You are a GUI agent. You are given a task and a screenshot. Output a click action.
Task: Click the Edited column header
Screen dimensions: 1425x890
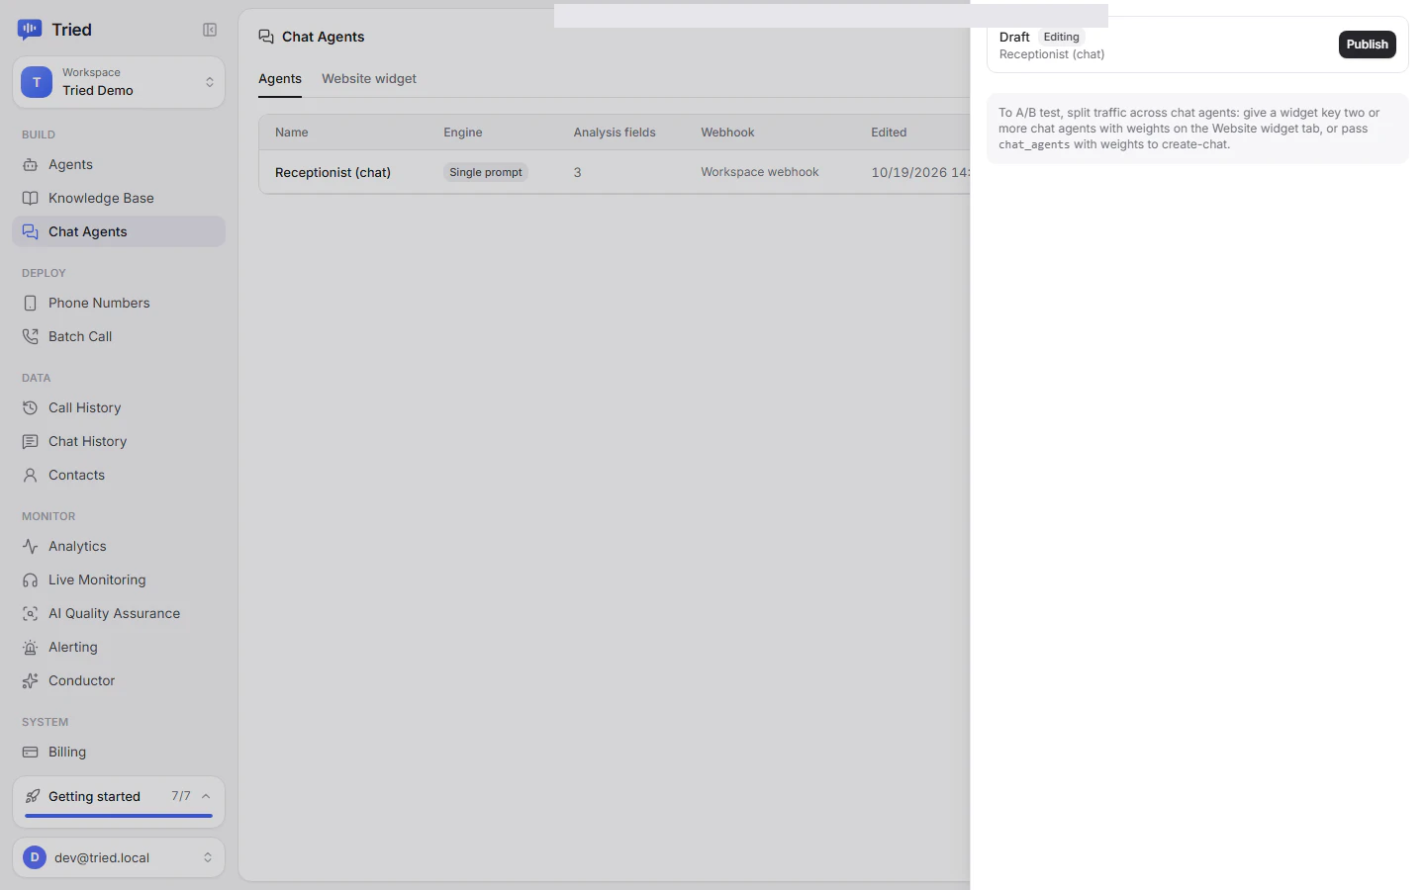(889, 133)
